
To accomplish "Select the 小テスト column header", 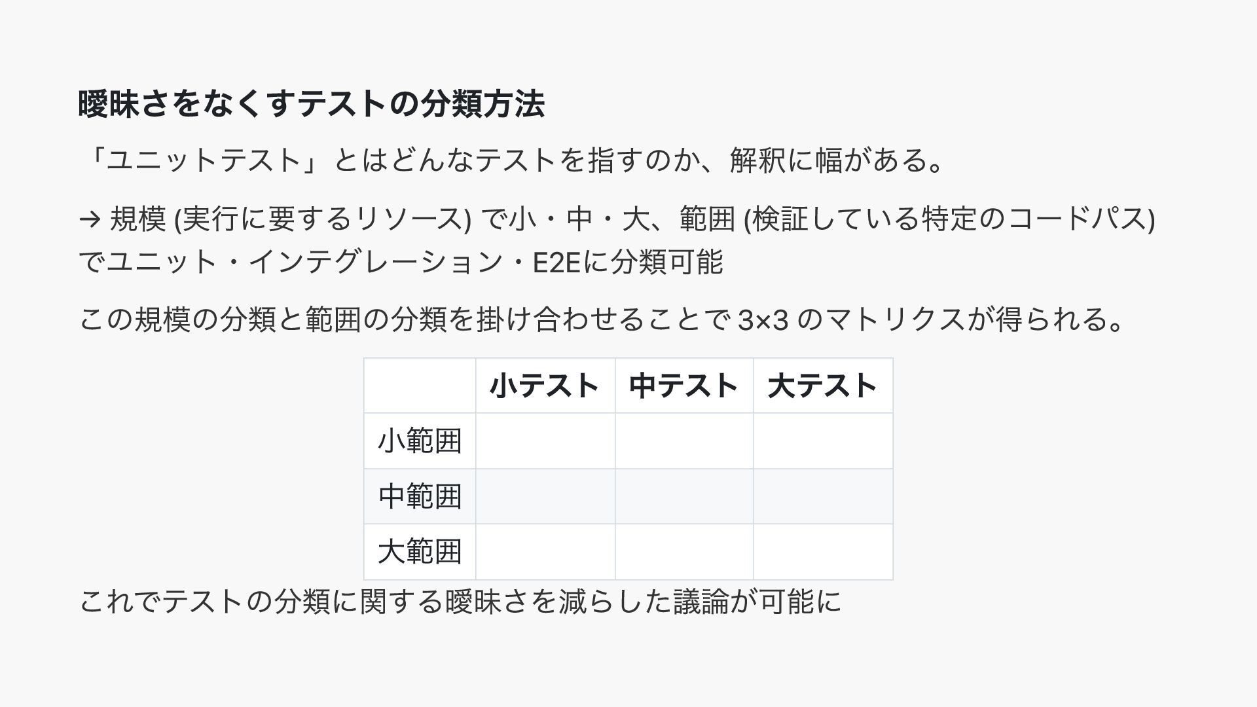I will pos(545,386).
